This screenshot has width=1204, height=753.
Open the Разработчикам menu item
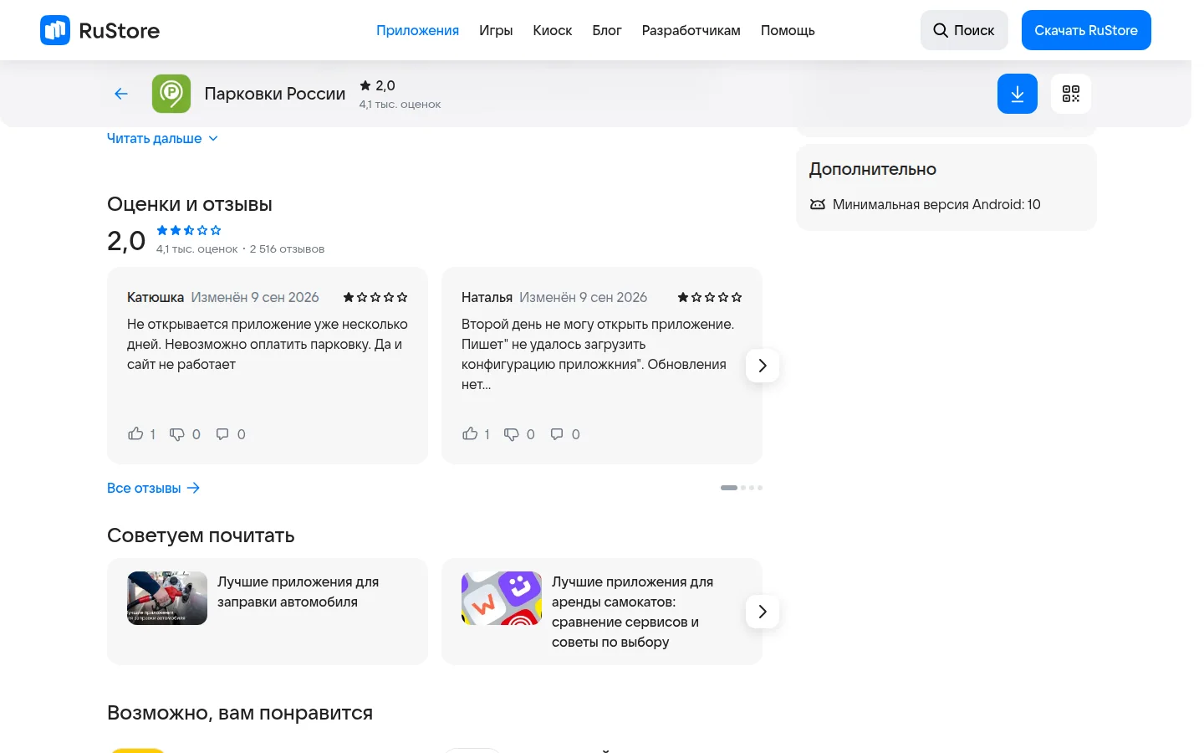coord(691,30)
